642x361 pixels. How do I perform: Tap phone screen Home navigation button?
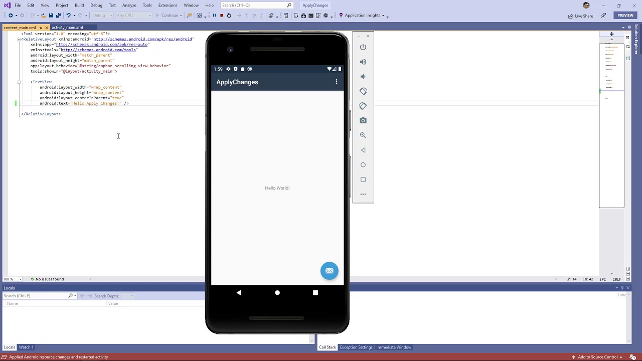tap(277, 293)
